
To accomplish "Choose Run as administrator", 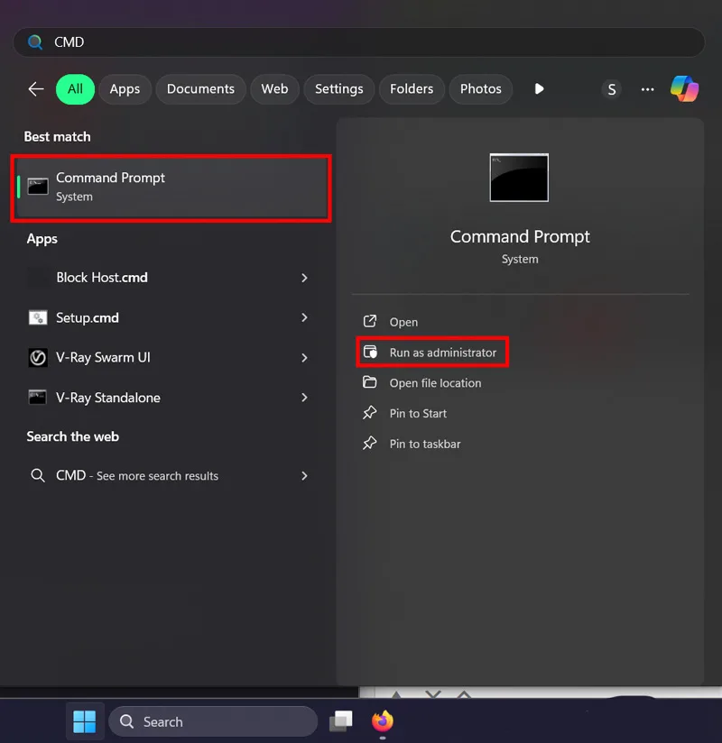I will (x=442, y=353).
